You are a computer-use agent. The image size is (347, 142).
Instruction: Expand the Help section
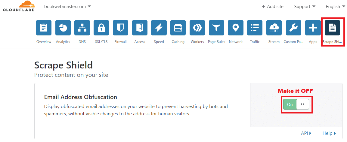(x=329, y=133)
